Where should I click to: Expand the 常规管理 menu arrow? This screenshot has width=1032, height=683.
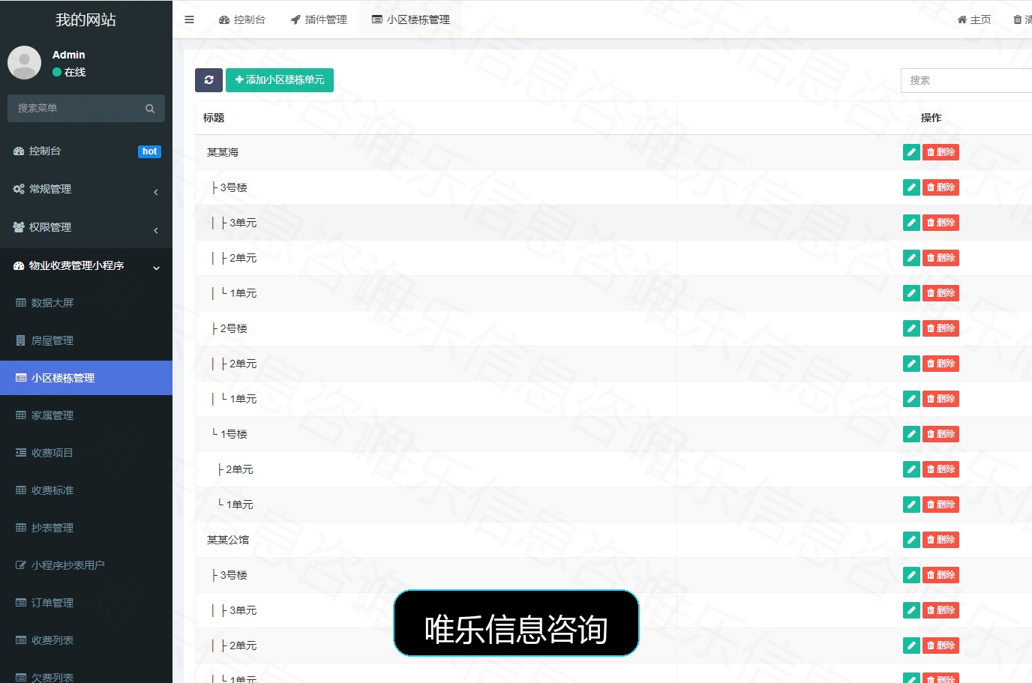click(156, 192)
